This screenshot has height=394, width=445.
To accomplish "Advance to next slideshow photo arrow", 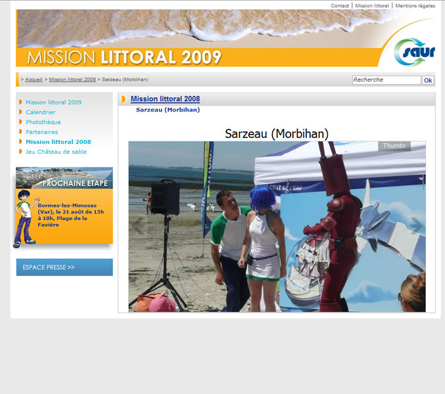I will 416,225.
